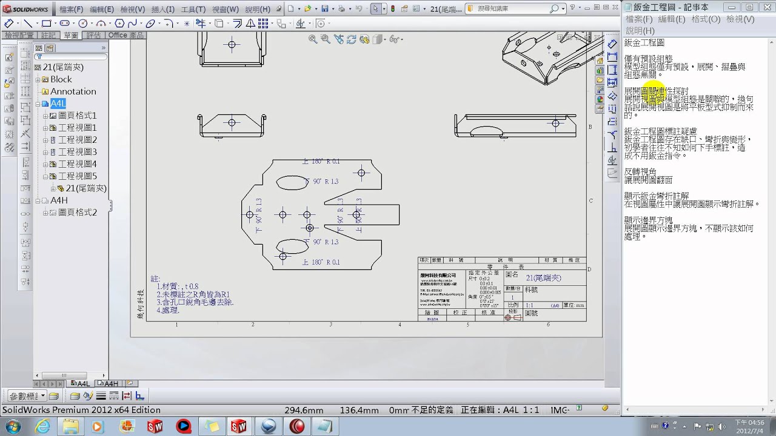Expand the 工程視圖4 tree node
776x436 pixels.
pos(45,164)
